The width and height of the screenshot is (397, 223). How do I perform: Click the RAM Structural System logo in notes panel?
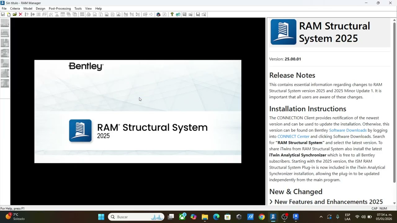pyautogui.click(x=283, y=32)
